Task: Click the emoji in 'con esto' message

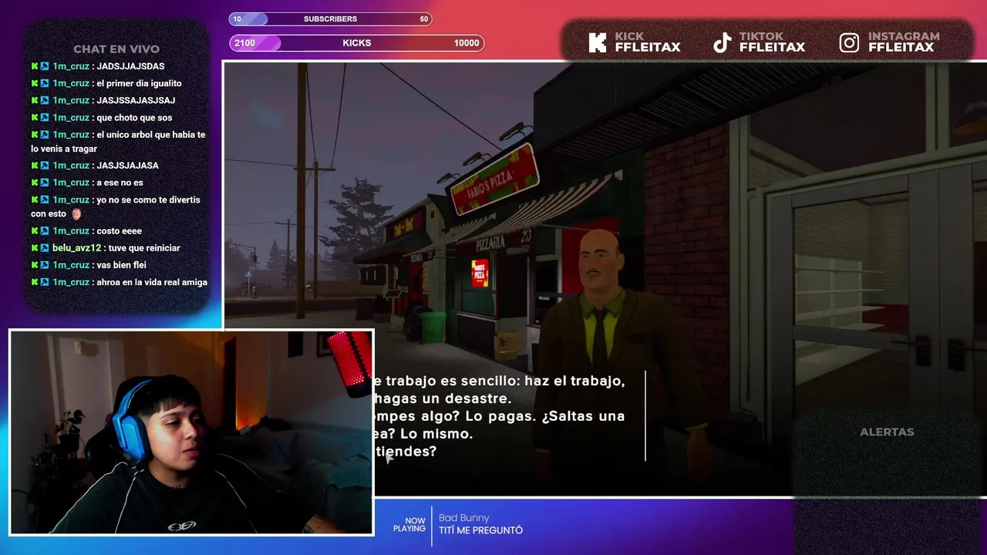Action: point(76,214)
